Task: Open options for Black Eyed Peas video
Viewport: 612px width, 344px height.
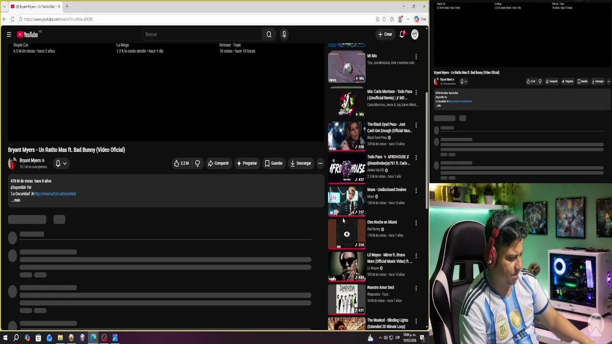Action: tap(416, 125)
